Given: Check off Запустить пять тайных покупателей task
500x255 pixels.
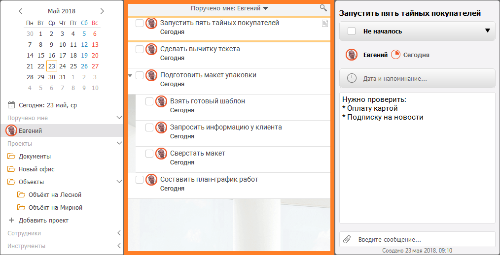Looking at the screenshot, I should (140, 23).
